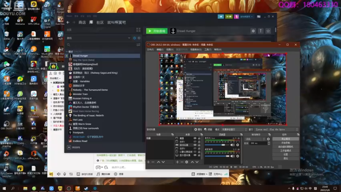The image size is (341, 192).
Task: Click speaker volume icon in YY toolbar
Action: pyautogui.click(x=59, y=174)
